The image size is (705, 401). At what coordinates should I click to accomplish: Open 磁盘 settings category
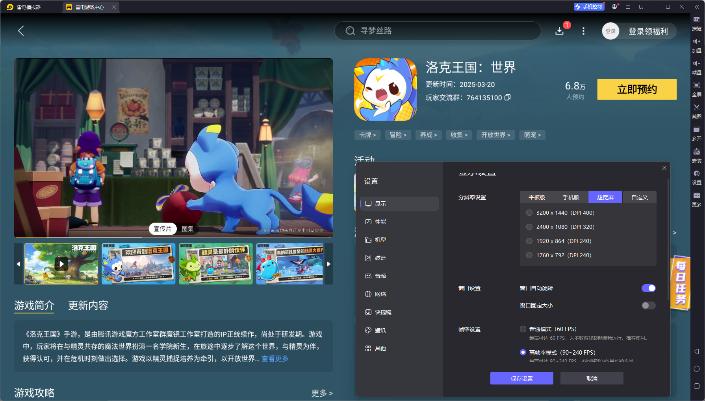point(399,258)
